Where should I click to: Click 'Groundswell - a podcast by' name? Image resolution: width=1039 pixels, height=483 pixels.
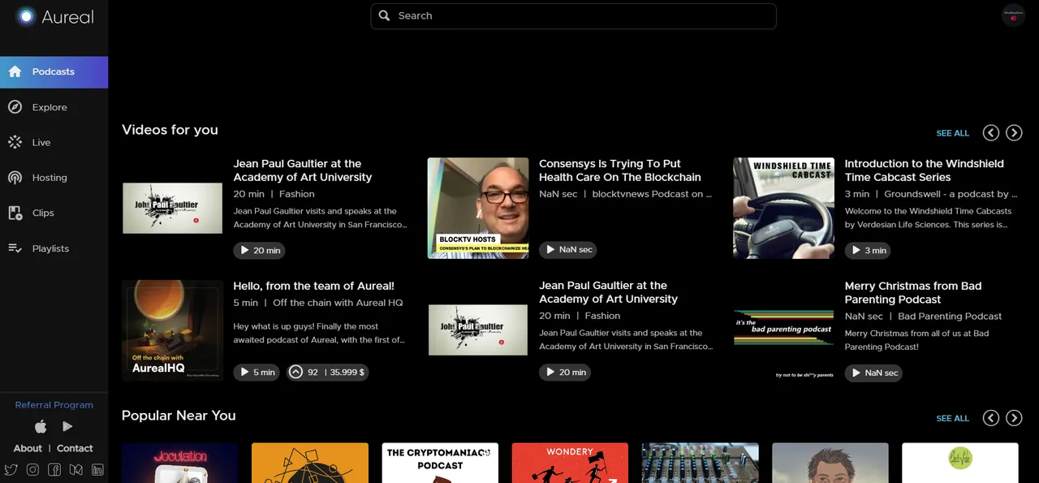(x=950, y=194)
